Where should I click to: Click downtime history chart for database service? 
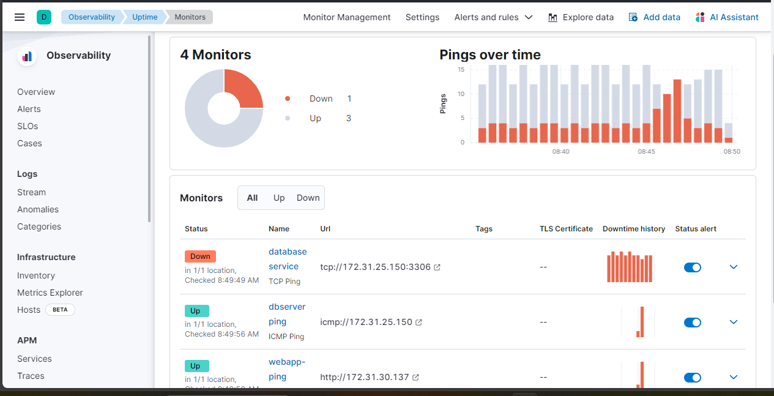pos(630,266)
